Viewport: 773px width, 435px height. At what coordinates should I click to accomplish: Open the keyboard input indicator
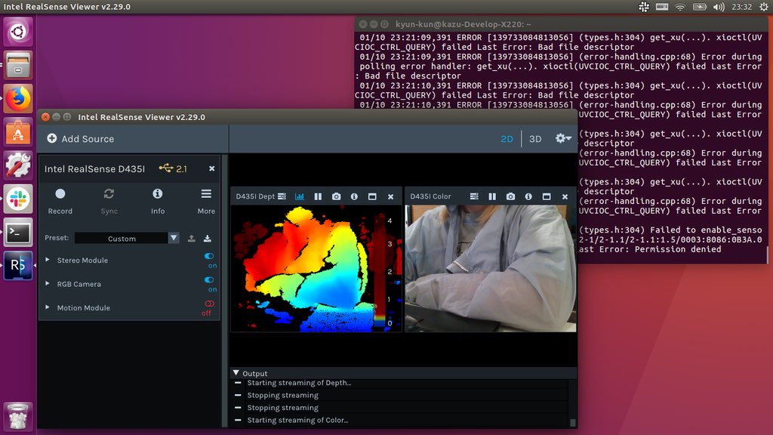[662, 7]
